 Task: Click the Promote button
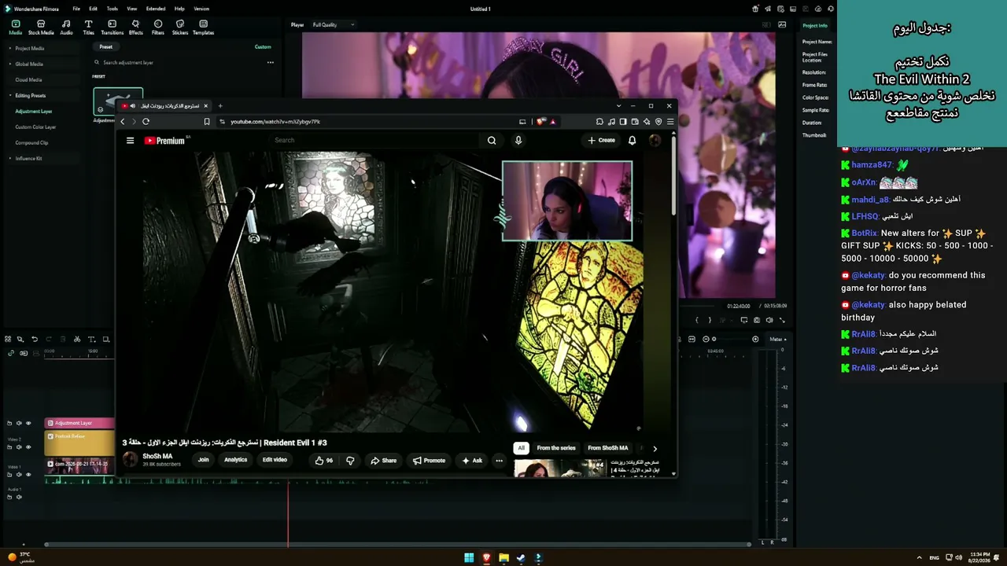tap(429, 461)
